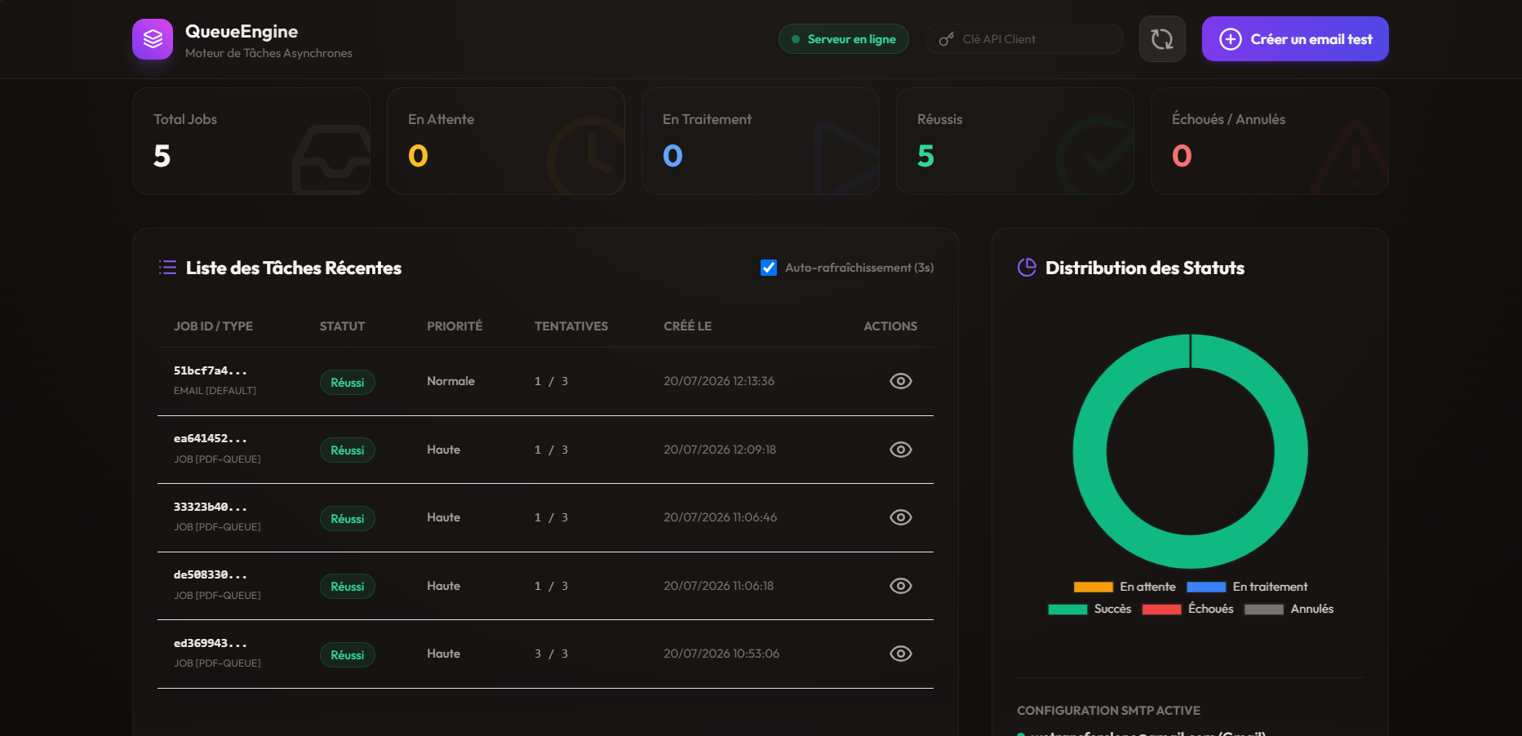
Task: Click the Réussi badge for job 51bcf7a4
Action: 348,383
